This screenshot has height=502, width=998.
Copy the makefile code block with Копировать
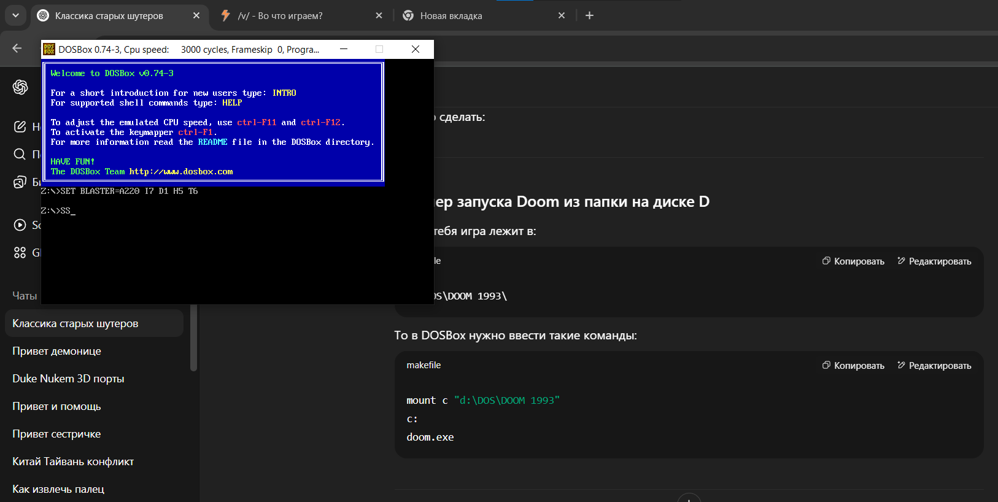click(x=853, y=366)
